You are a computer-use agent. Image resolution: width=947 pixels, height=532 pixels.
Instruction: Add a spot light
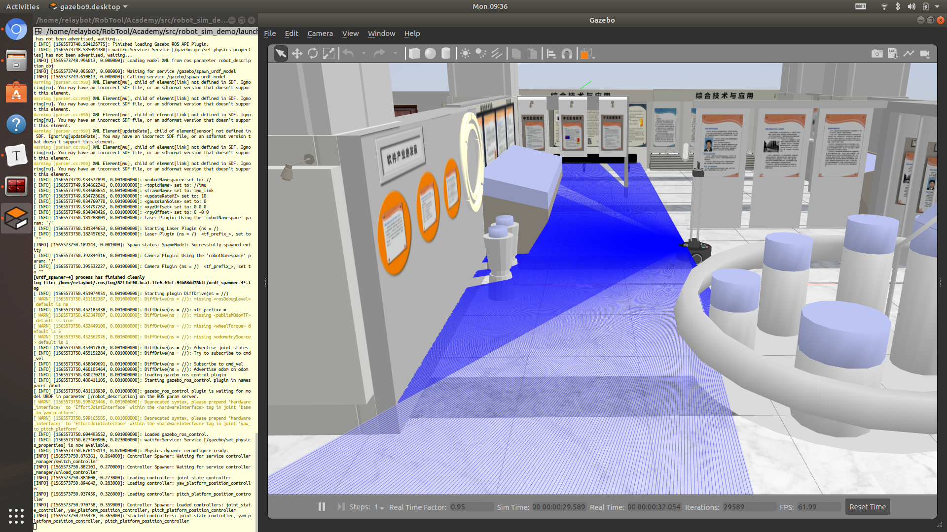481,54
